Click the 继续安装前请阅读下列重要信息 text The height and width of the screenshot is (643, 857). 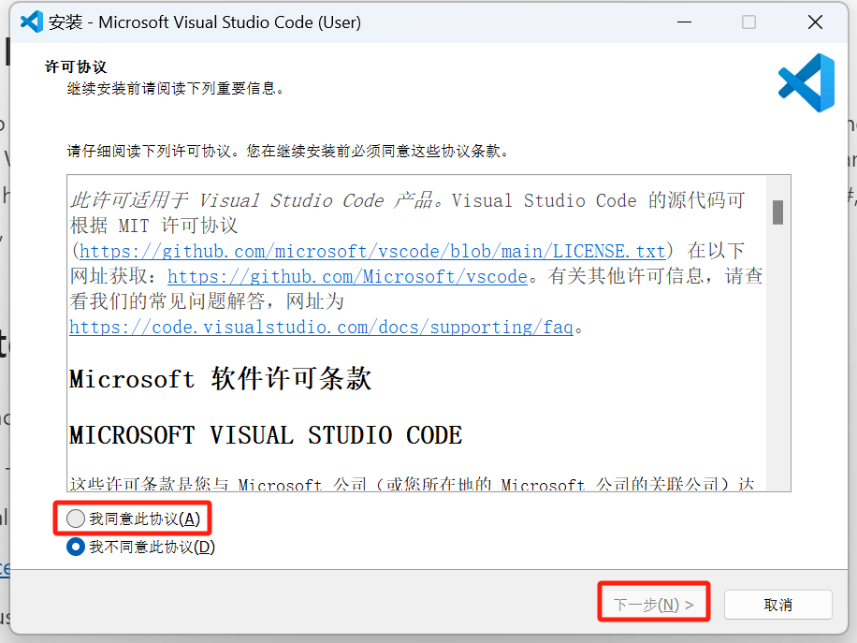(x=176, y=89)
